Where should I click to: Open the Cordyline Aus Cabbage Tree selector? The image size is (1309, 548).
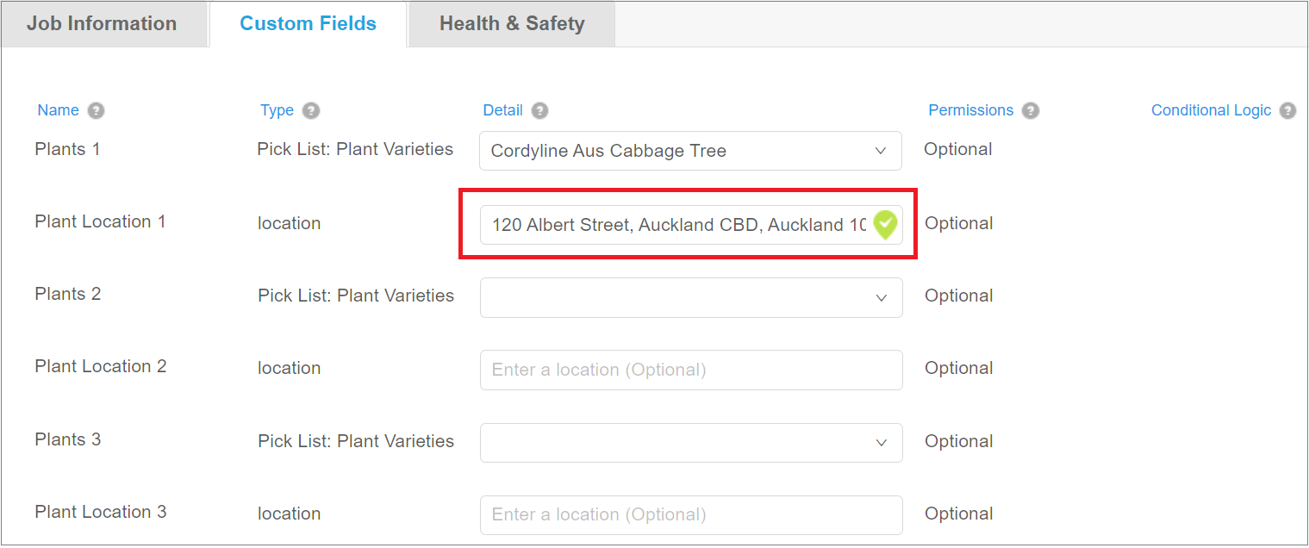coord(689,151)
